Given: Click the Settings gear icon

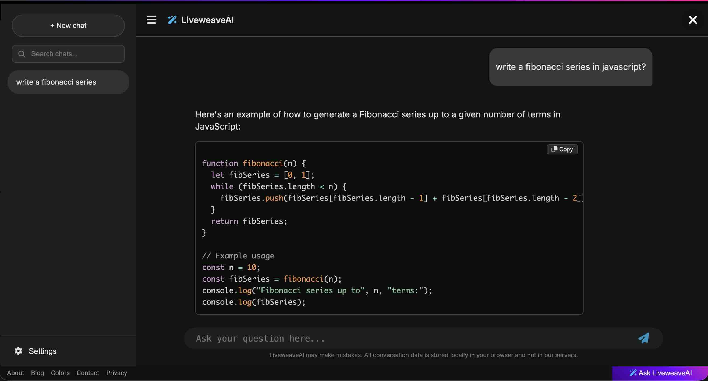Looking at the screenshot, I should coord(18,351).
